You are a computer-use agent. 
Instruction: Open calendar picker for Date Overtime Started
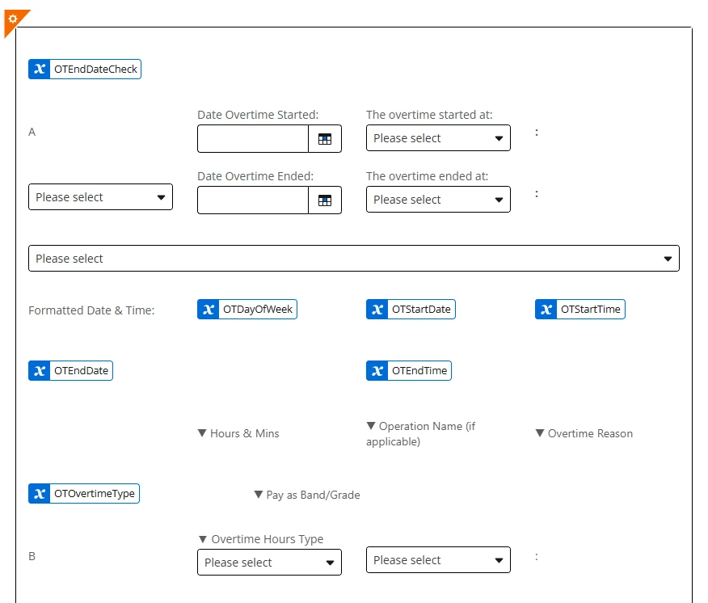[x=325, y=139]
